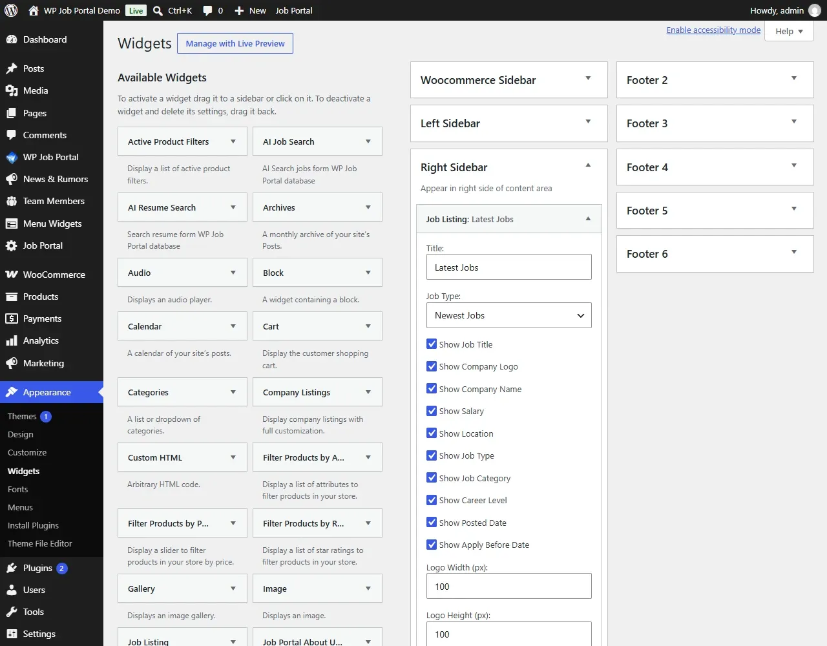Open the Job Type dropdown
Image resolution: width=827 pixels, height=646 pixels.
(509, 315)
